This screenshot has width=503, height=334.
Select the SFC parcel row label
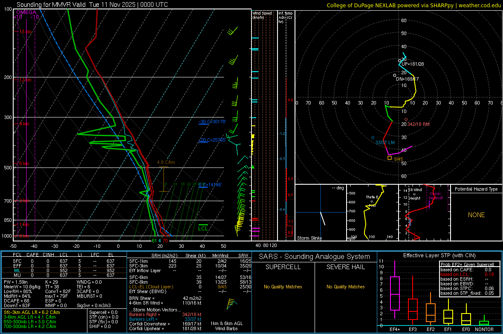(17, 261)
